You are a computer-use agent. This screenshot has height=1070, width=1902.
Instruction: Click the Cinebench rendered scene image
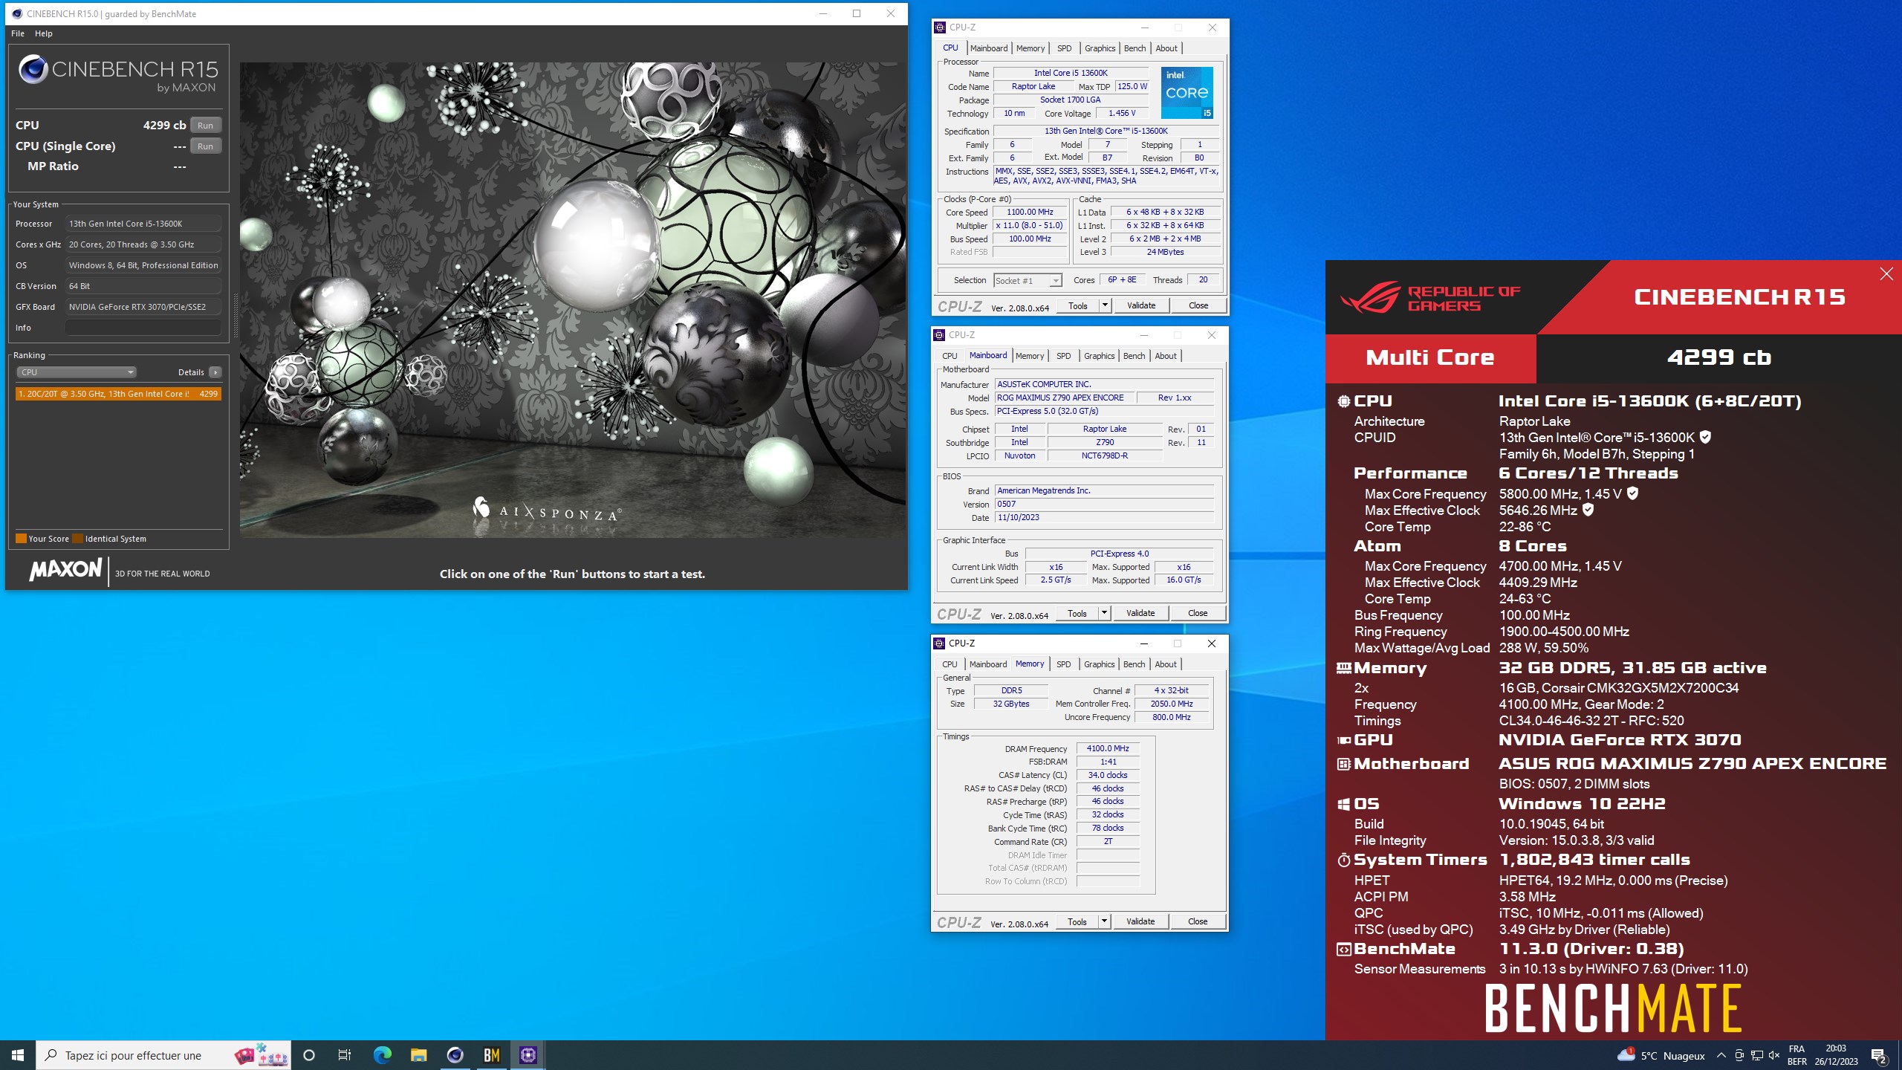(573, 300)
